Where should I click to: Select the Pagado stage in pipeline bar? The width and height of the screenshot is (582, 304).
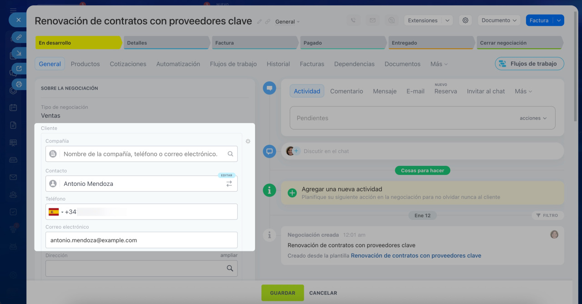tap(343, 43)
